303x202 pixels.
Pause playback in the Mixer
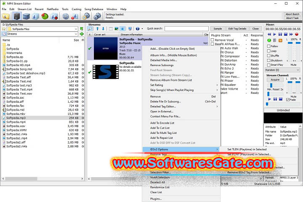point(280,34)
